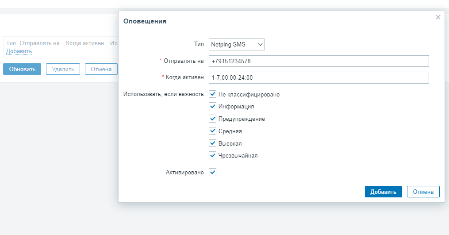Uncheck the Средняя severity checkbox
The image size is (449, 235).
213,131
